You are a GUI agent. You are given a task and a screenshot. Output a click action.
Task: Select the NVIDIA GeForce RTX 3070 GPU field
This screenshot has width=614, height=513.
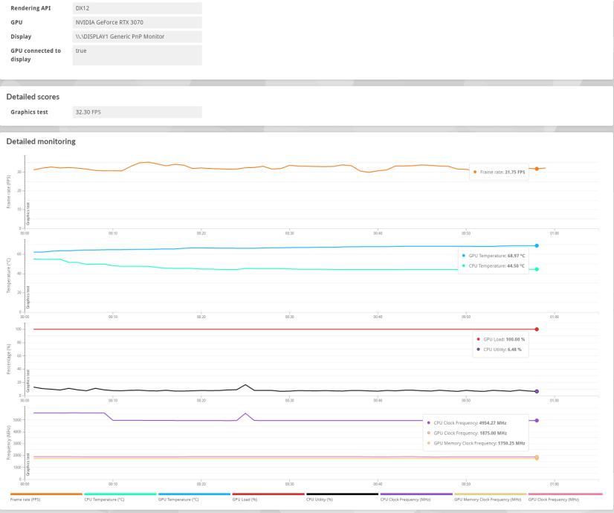[138, 22]
